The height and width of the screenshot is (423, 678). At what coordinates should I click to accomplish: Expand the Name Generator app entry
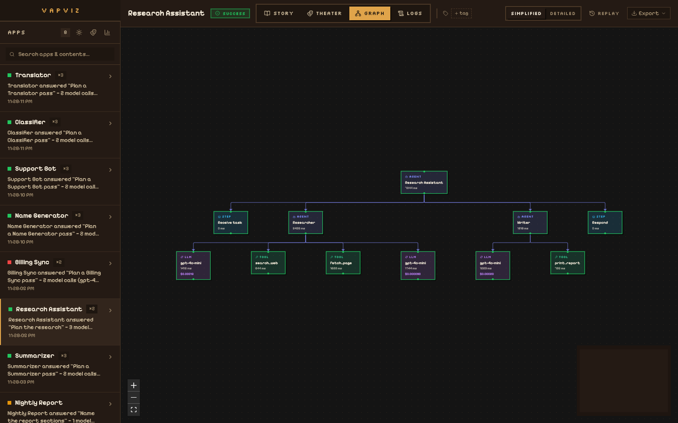coord(110,217)
